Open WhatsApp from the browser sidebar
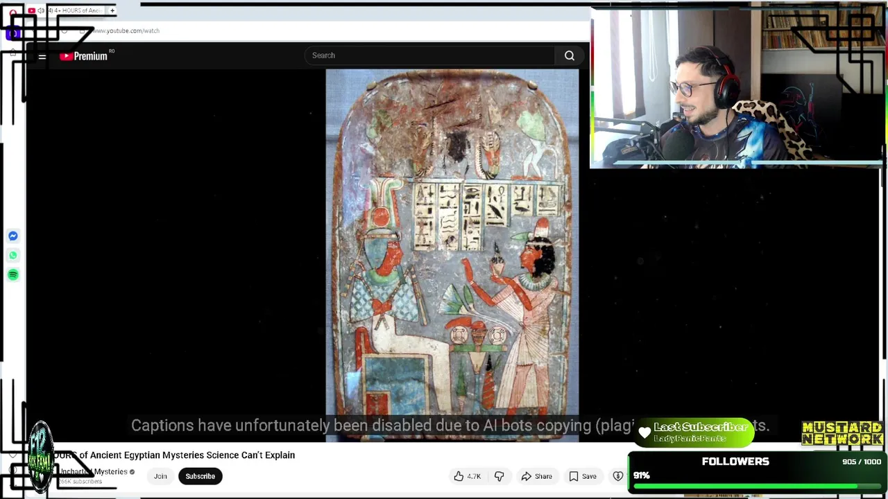 point(13,256)
